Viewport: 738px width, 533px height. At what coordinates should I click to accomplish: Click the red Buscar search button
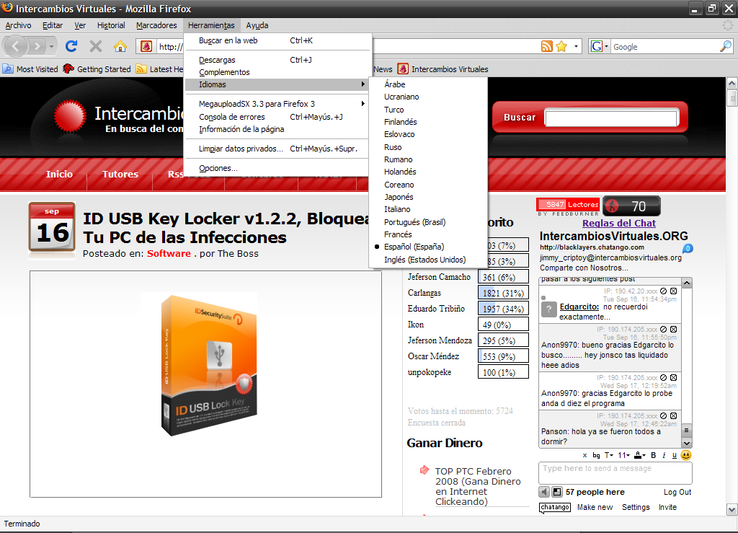pos(520,118)
